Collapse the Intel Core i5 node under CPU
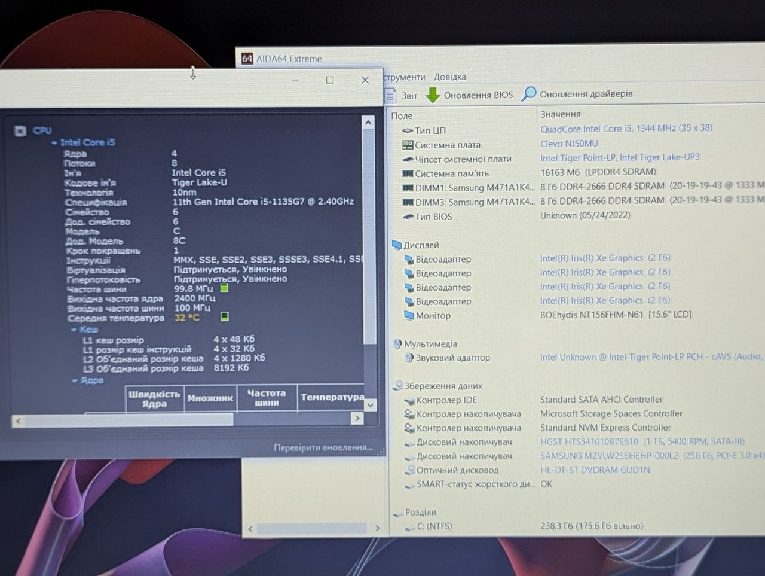The image size is (765, 576). (x=54, y=142)
